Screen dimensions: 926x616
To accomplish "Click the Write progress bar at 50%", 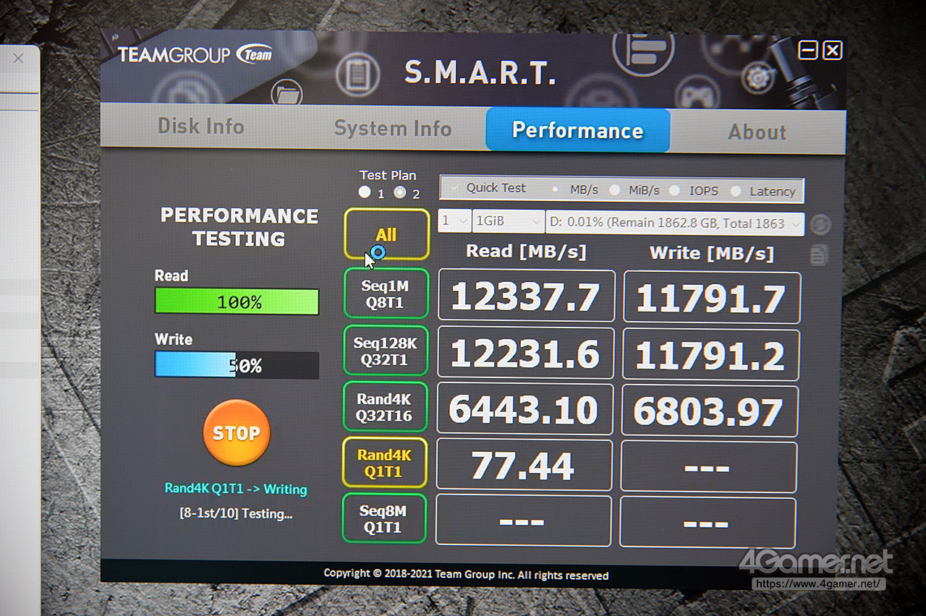I will click(x=237, y=365).
